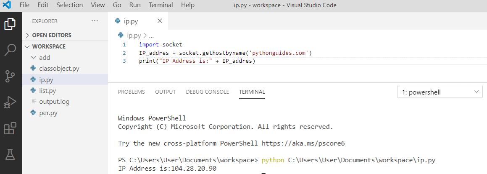Click 'pythonguides.com' string in code
487x174 pixels.
(279, 53)
